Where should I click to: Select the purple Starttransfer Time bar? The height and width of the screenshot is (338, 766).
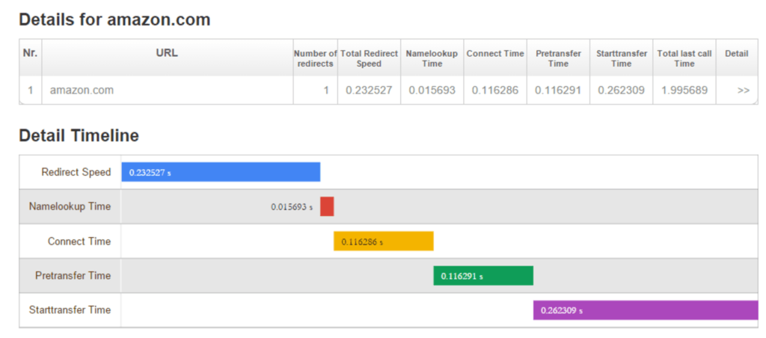click(x=646, y=310)
